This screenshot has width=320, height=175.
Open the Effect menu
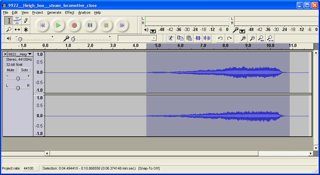coord(69,12)
